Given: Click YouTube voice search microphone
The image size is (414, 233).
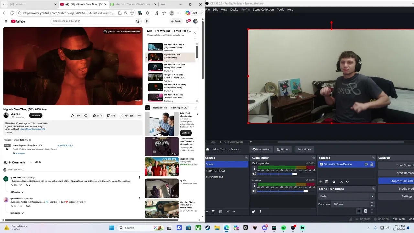Looking at the screenshot, I should coord(147,21).
